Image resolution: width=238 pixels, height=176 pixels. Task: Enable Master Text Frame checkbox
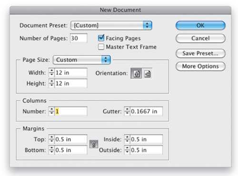click(x=101, y=47)
